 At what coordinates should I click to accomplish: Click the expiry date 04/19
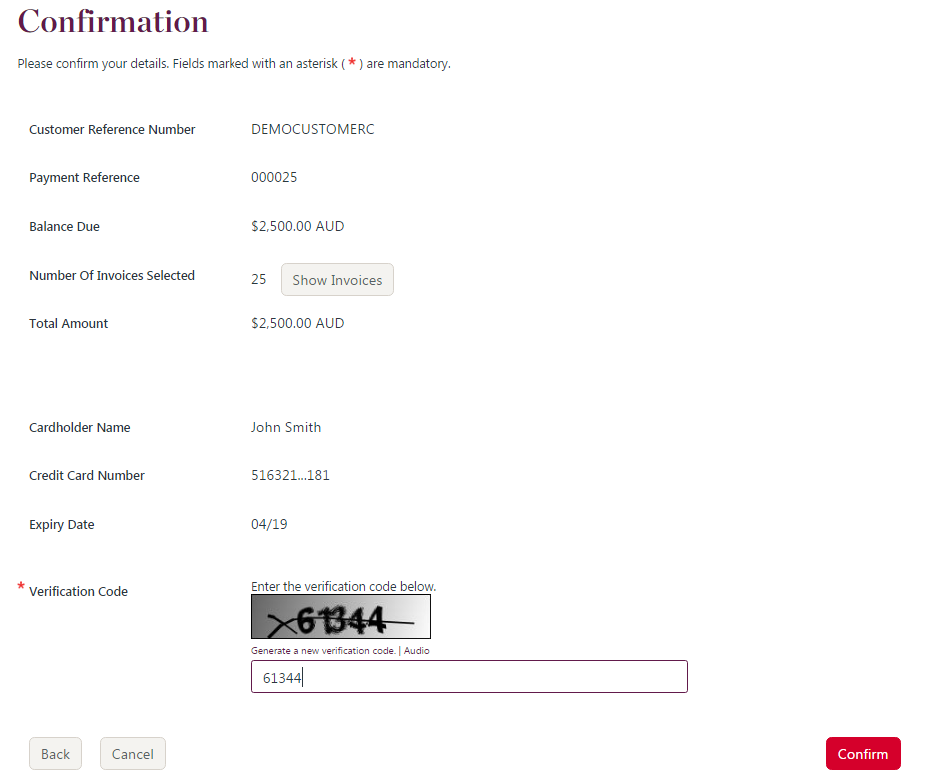267,524
